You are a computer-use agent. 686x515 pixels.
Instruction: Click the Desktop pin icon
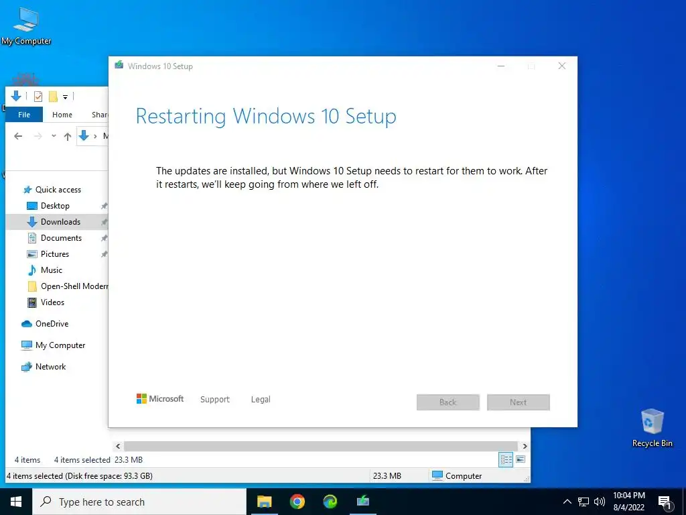(104, 206)
